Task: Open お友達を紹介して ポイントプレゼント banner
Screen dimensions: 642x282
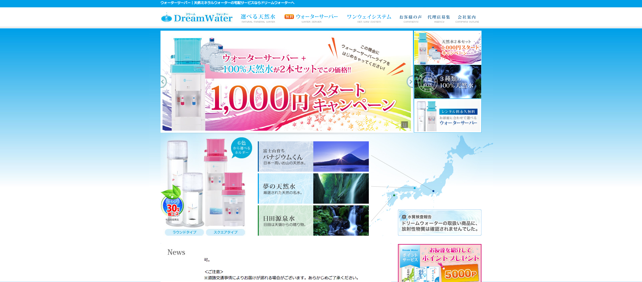Action: (440, 263)
